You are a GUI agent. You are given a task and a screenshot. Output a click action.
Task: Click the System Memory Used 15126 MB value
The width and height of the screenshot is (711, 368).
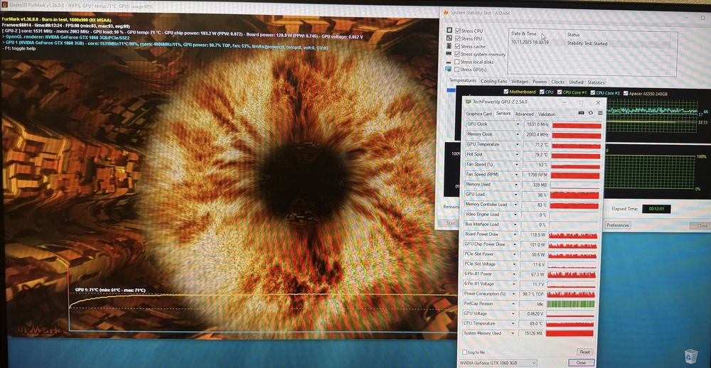pyautogui.click(x=530, y=333)
